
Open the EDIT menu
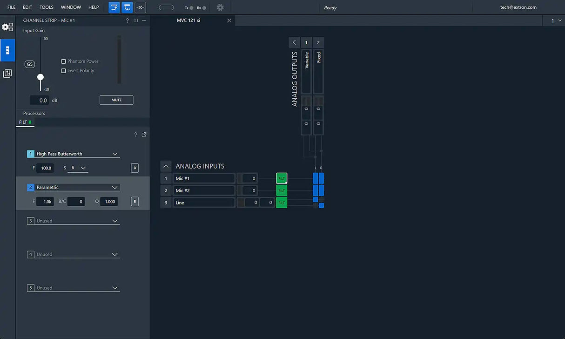[27, 7]
